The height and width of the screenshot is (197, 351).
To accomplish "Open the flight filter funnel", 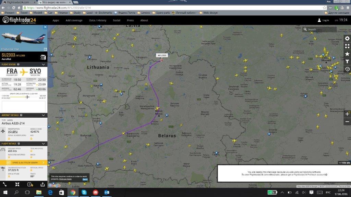I will click(347, 62).
